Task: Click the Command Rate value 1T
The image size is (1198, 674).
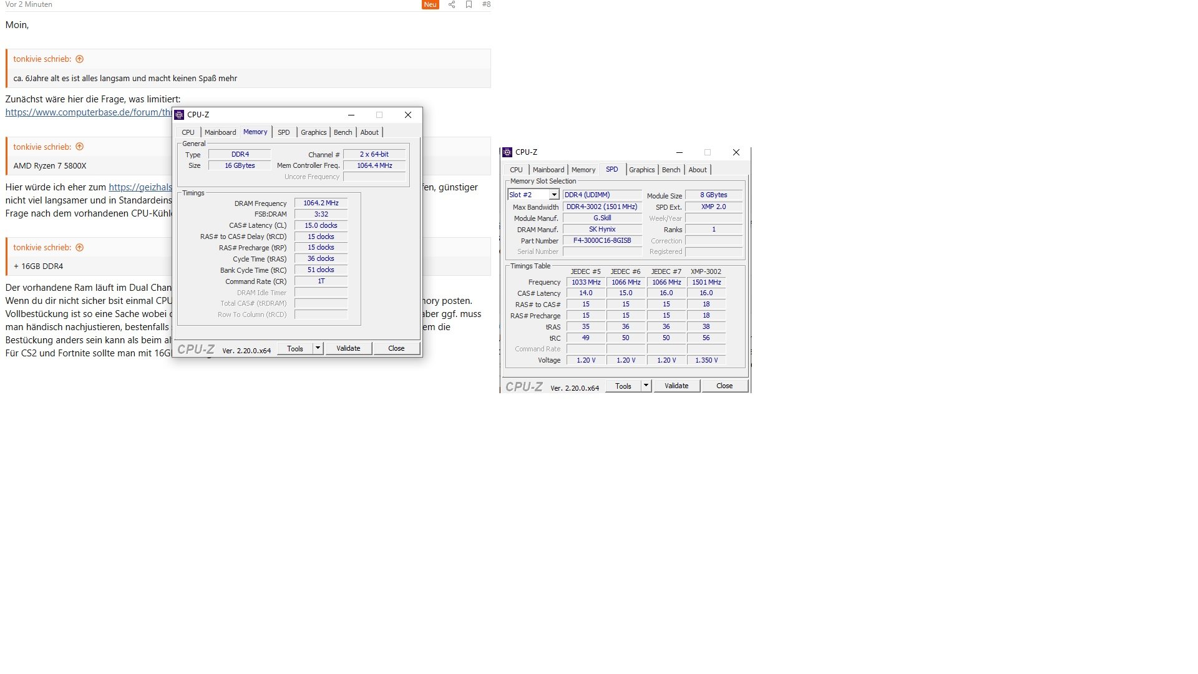Action: click(321, 281)
